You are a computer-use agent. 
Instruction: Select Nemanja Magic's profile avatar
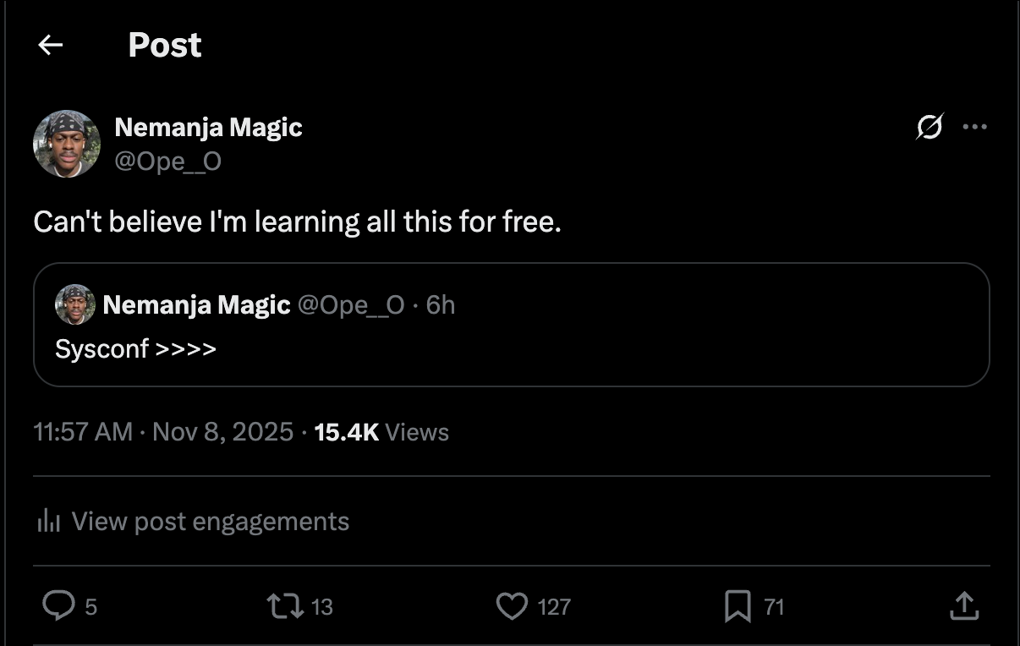66,143
